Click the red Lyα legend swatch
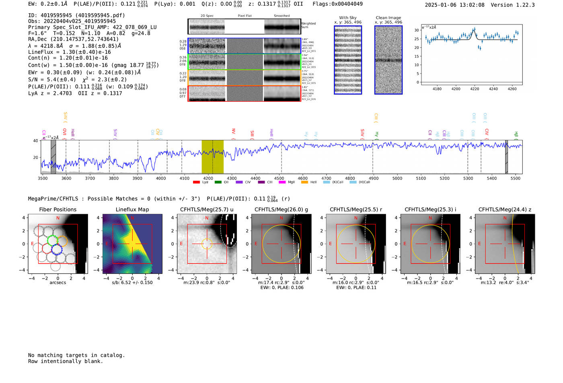563x383 pixels. pos(196,182)
